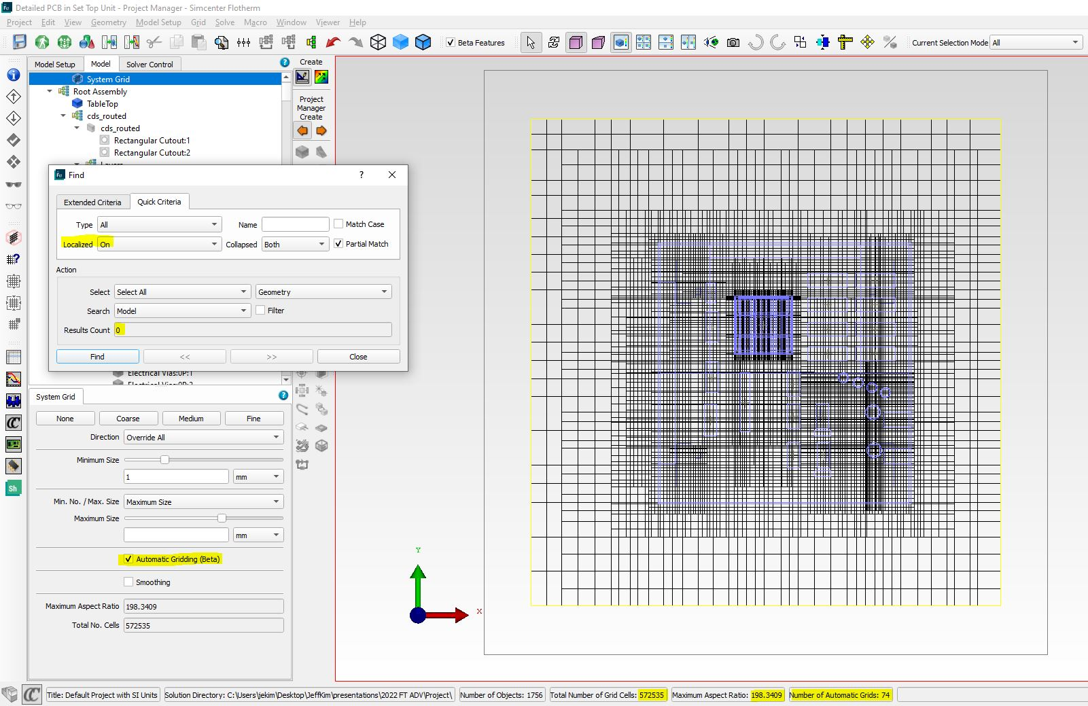Viewport: 1088px width, 706px height.
Task: Switch to the Extended Criteria tab
Action: coord(92,202)
